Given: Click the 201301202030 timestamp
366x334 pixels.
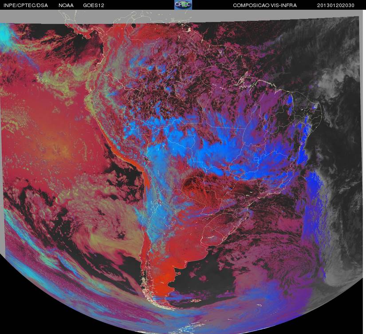Looking at the screenshot, I should click(336, 5).
